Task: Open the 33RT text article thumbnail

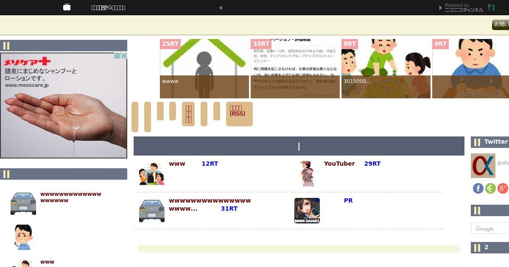Action: (295, 69)
